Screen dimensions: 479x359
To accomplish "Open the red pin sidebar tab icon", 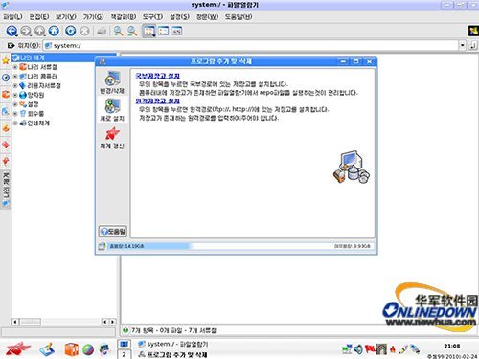I will click(6, 161).
